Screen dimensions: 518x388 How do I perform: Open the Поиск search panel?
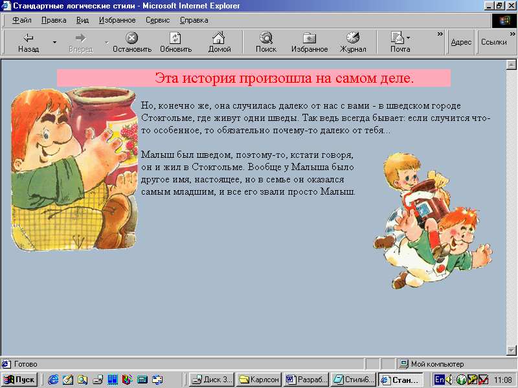[x=266, y=42]
